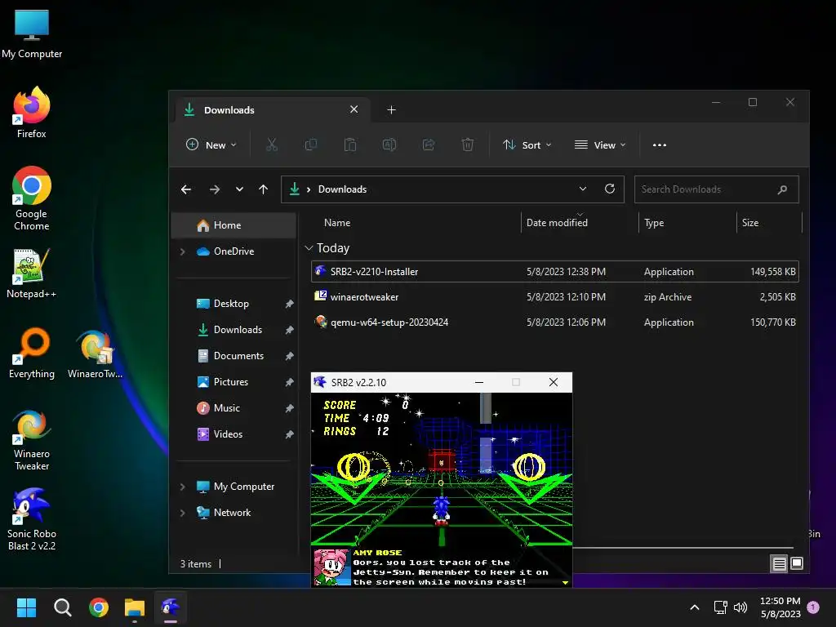Go back with the left arrow
The width and height of the screenshot is (836, 627).
pyautogui.click(x=186, y=189)
